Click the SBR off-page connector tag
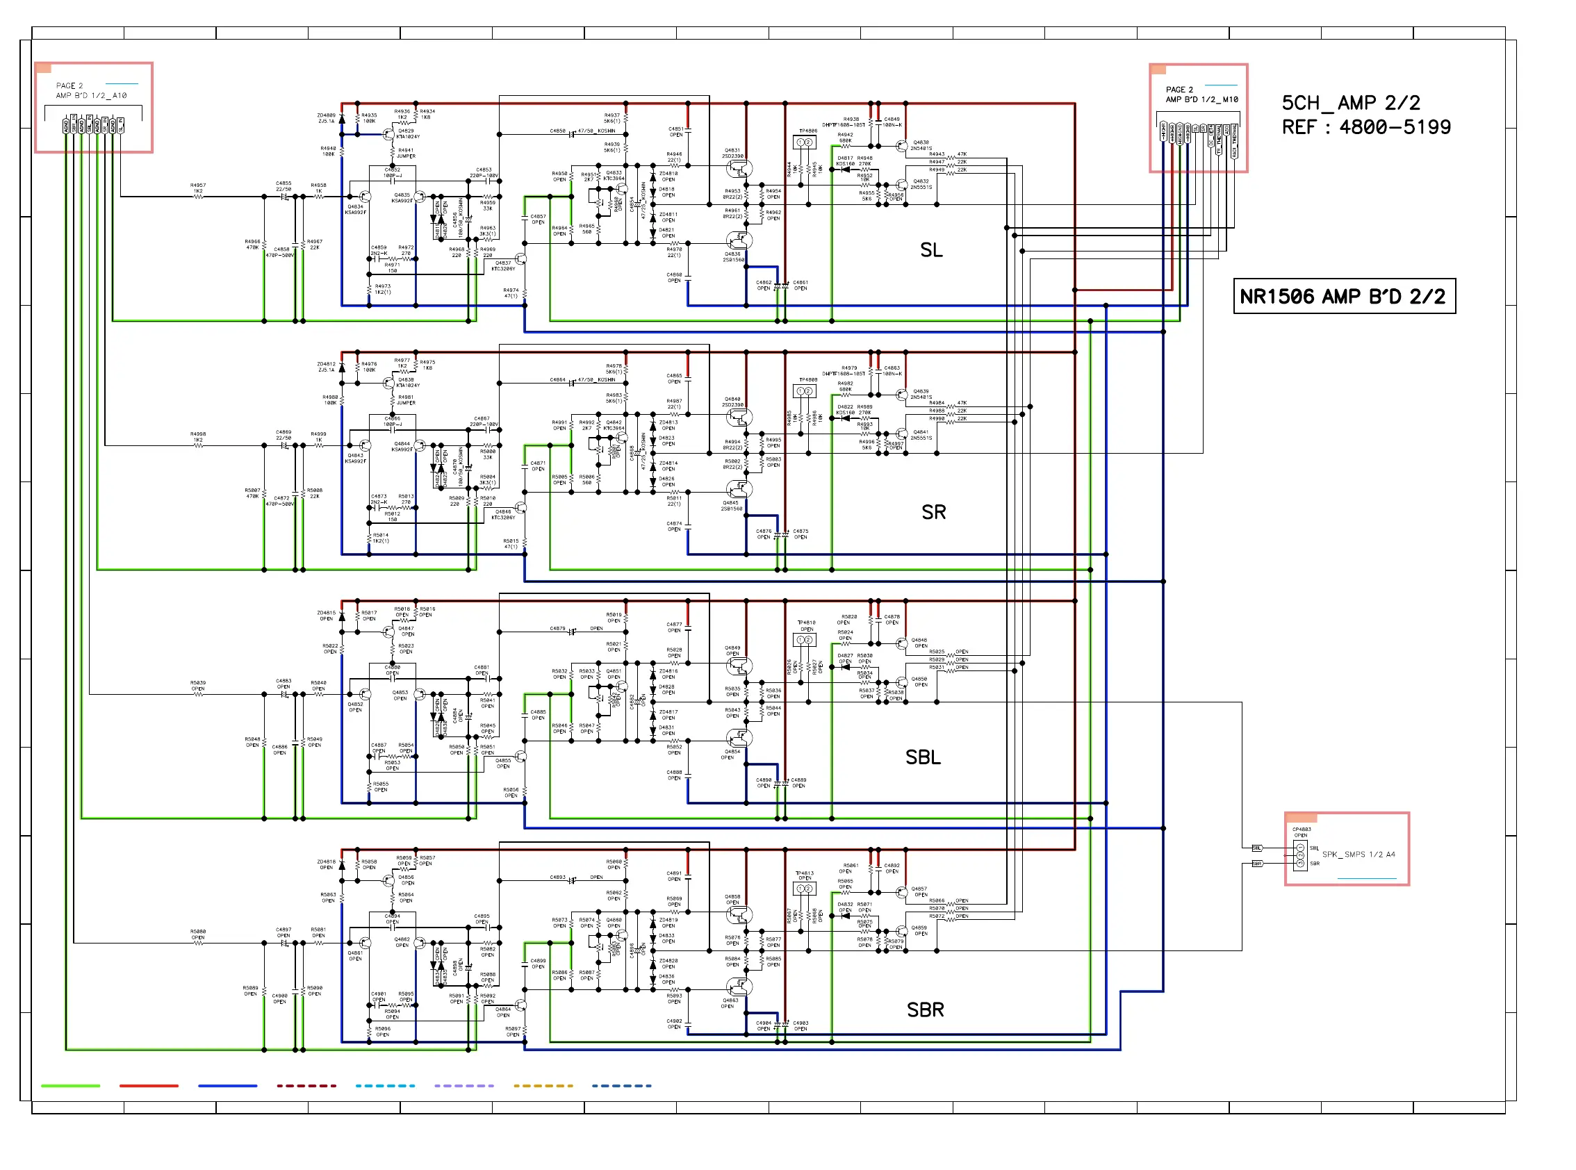 (1256, 864)
